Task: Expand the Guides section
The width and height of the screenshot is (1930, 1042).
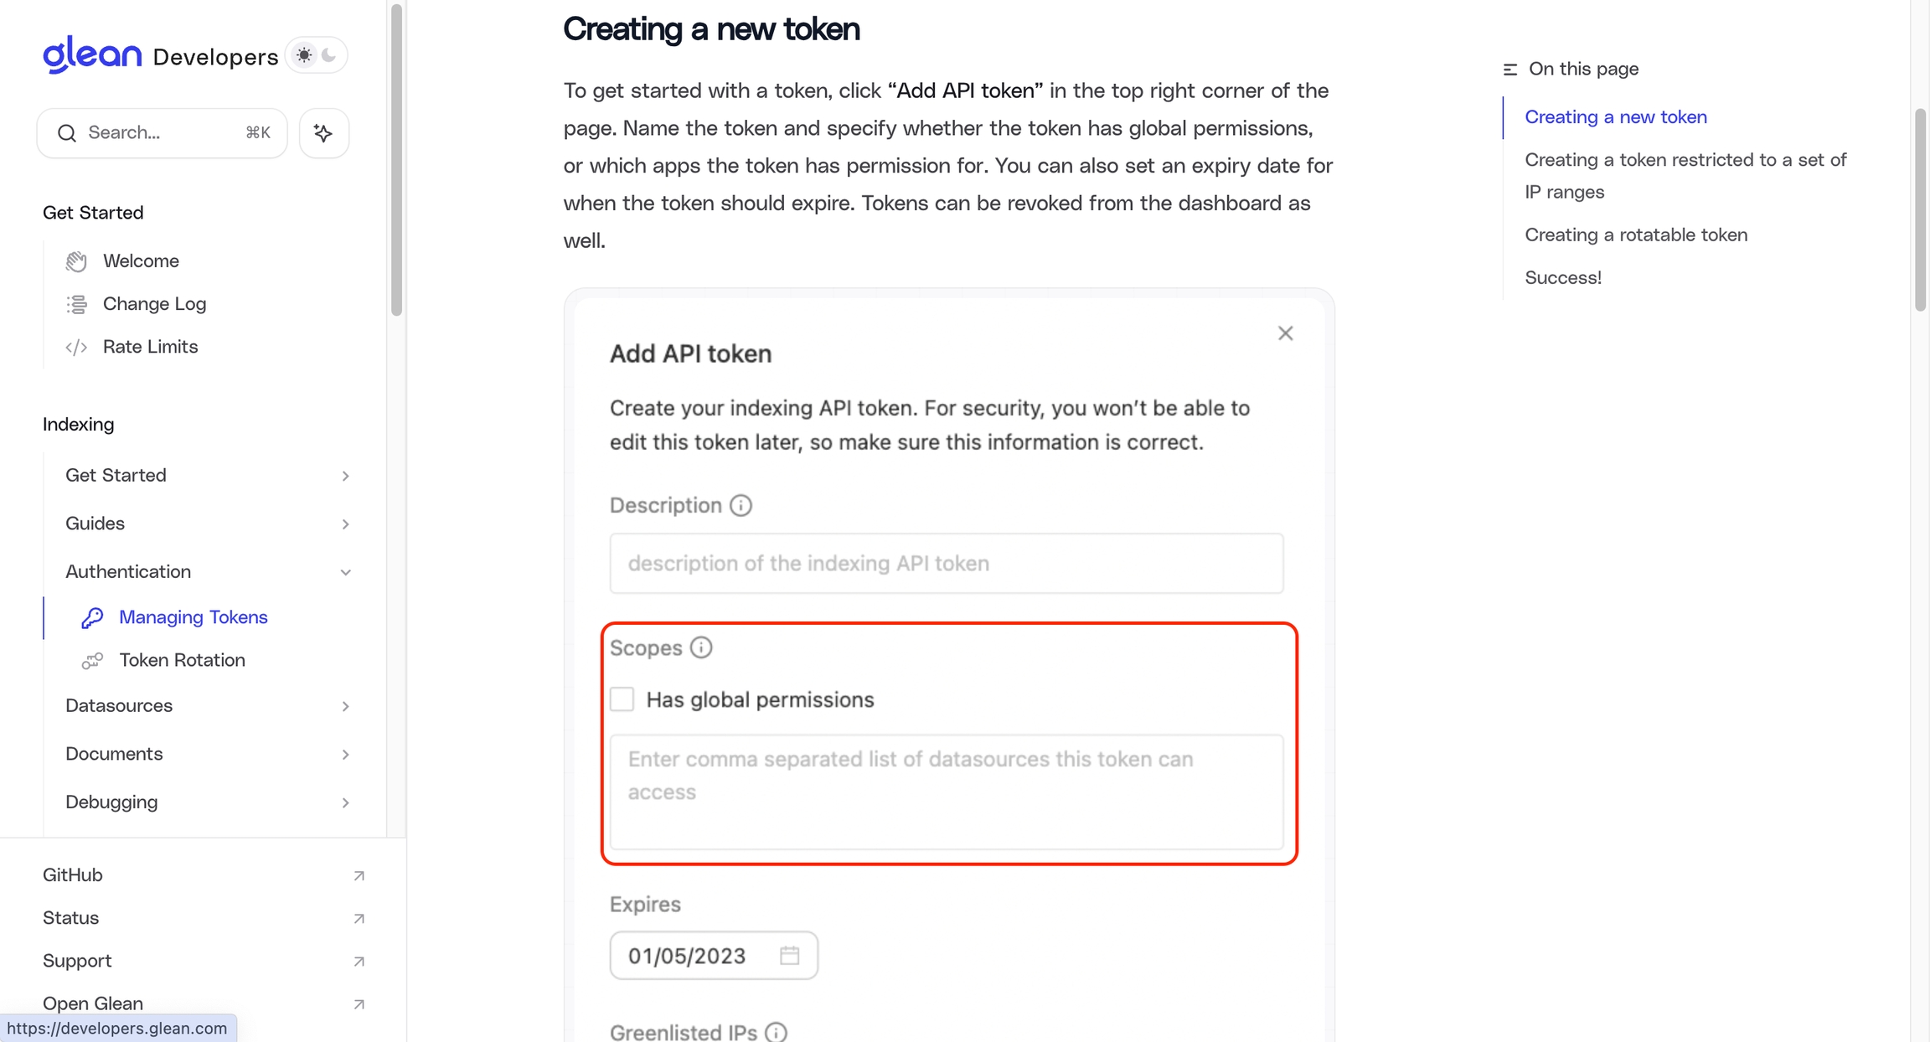Action: tap(345, 524)
